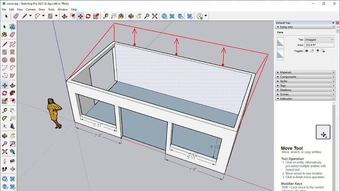Viewport: 340px width, 191px height.
Task: Activate the Walk footprints tool
Action: coord(4,169)
